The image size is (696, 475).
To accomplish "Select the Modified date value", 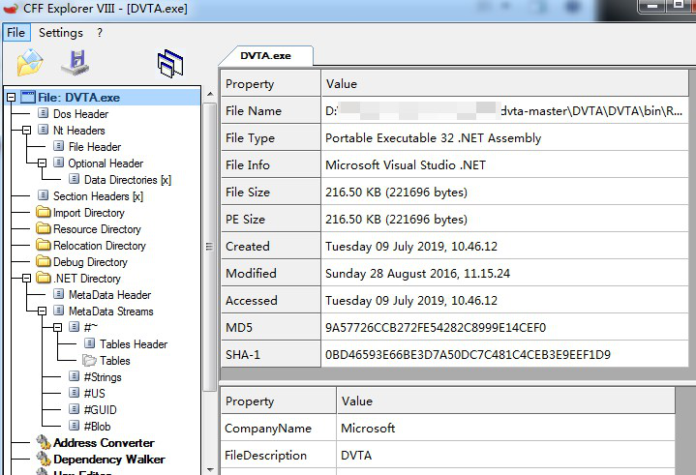I will click(x=504, y=273).
